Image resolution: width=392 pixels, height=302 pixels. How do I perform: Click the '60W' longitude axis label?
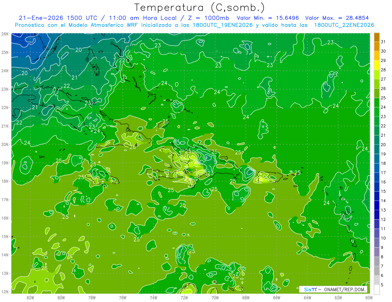pos(368,297)
